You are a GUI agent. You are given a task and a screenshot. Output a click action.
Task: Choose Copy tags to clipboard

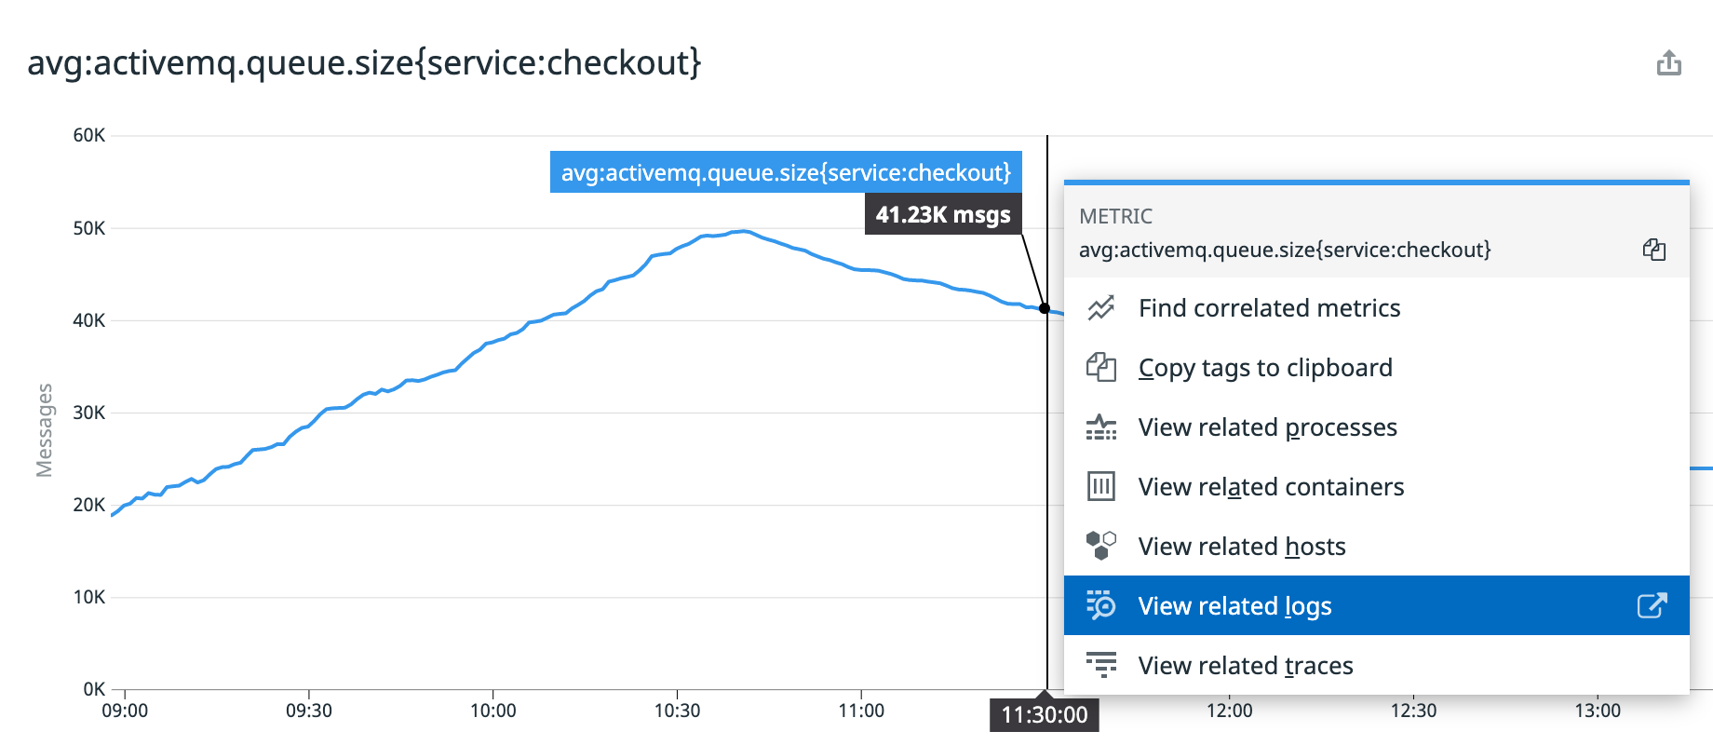tap(1265, 367)
